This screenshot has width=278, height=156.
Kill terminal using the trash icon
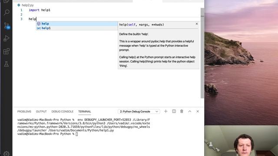pyautogui.click(x=182, y=111)
